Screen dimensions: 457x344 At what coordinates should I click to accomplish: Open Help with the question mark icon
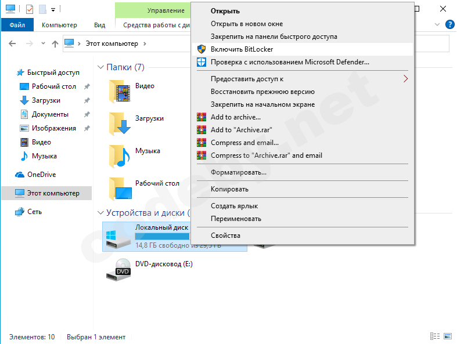pyautogui.click(x=449, y=24)
